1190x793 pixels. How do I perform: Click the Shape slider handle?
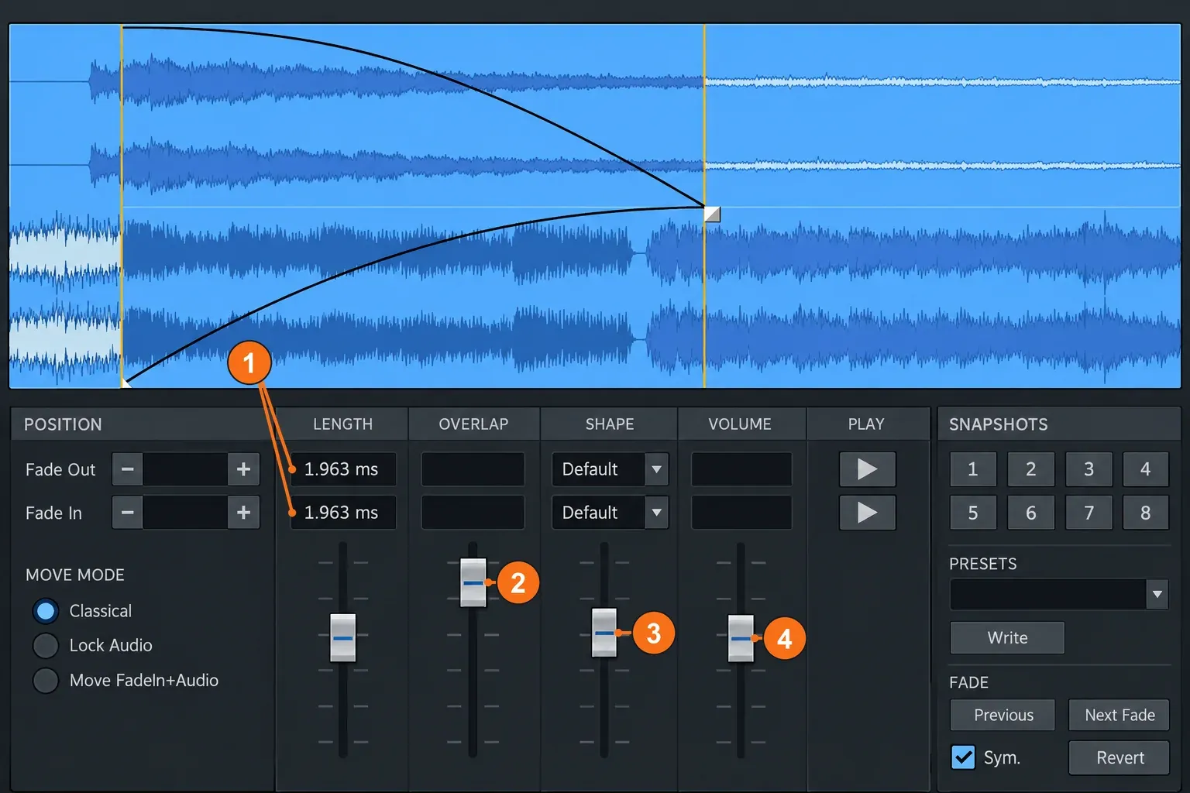click(604, 633)
